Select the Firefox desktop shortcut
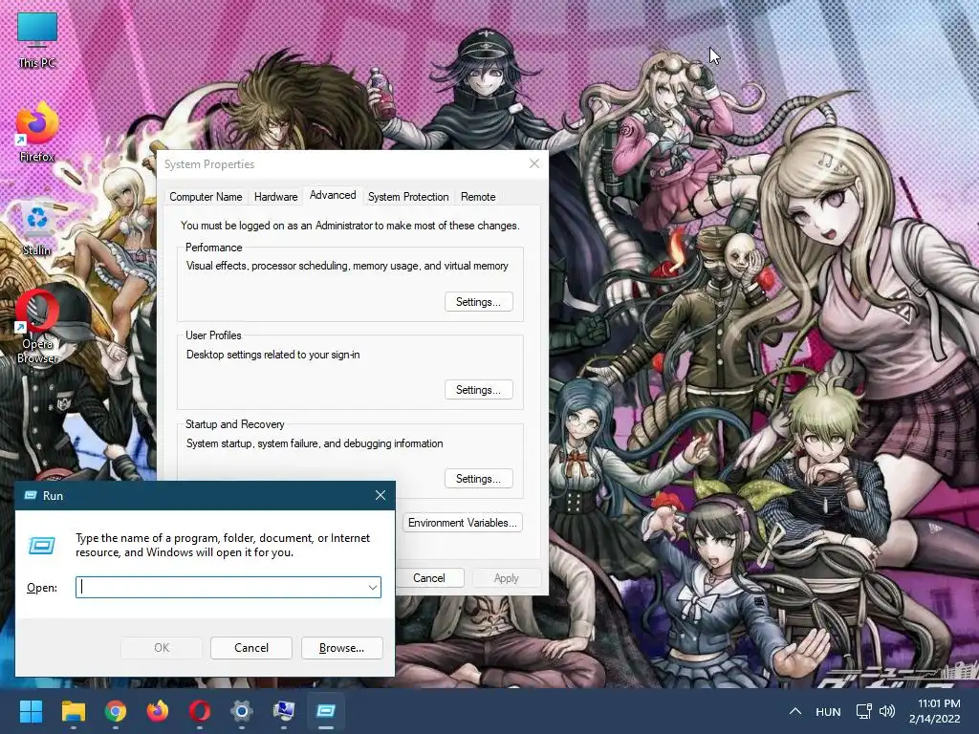Screen dimensions: 979x734 click(37, 132)
